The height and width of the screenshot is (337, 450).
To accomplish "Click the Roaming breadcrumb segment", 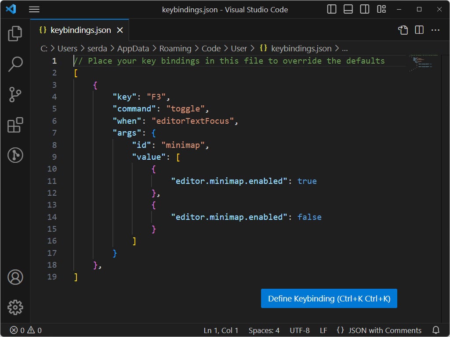I will click(175, 48).
